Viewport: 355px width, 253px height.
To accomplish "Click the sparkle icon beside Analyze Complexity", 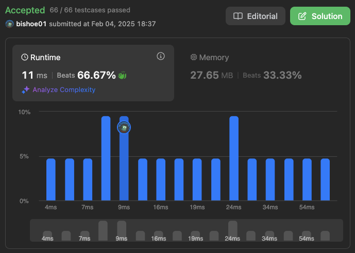I will pyautogui.click(x=26, y=89).
